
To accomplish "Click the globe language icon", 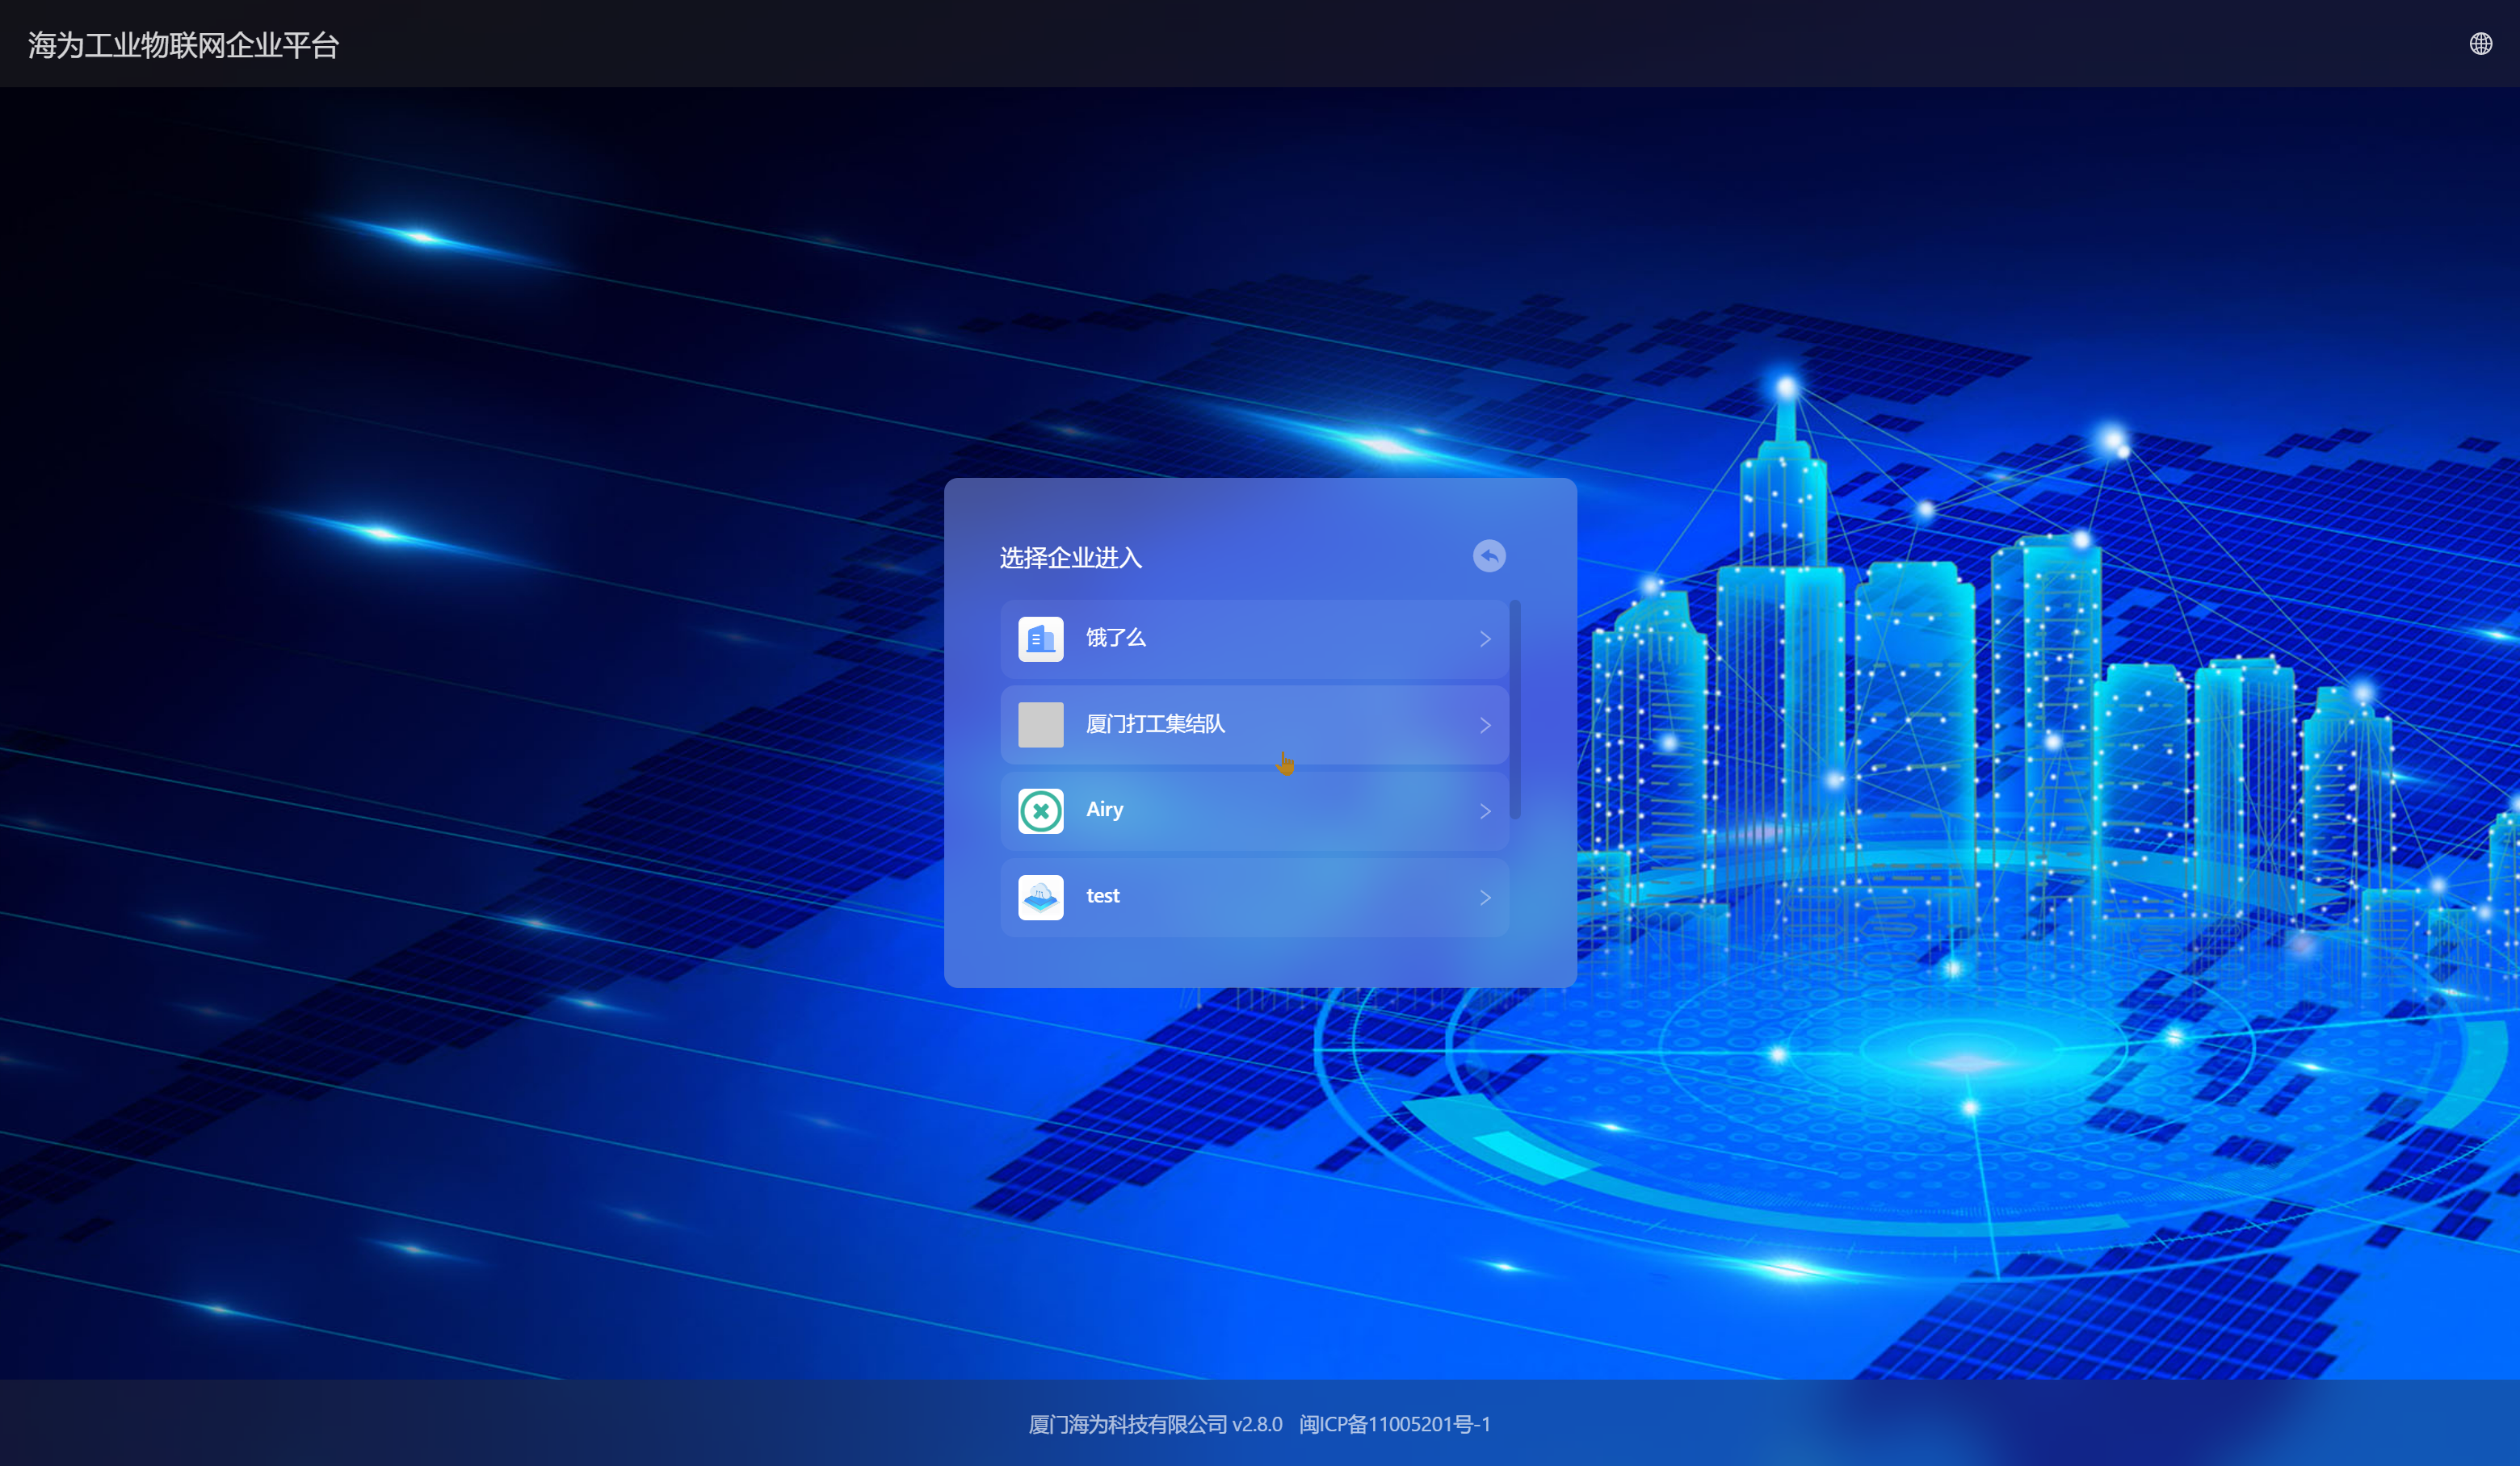I will coord(2480,44).
